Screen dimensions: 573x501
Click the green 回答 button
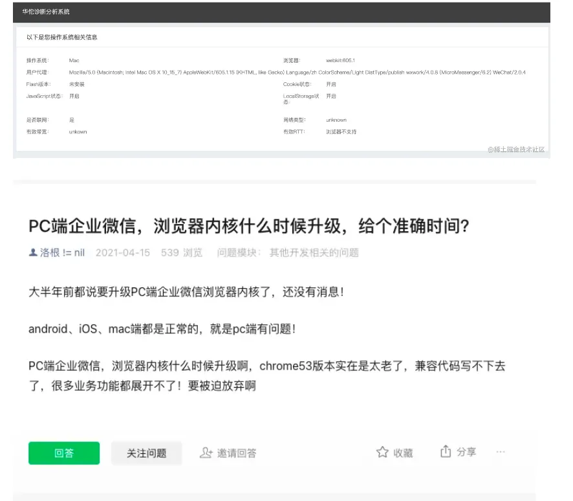[64, 452]
